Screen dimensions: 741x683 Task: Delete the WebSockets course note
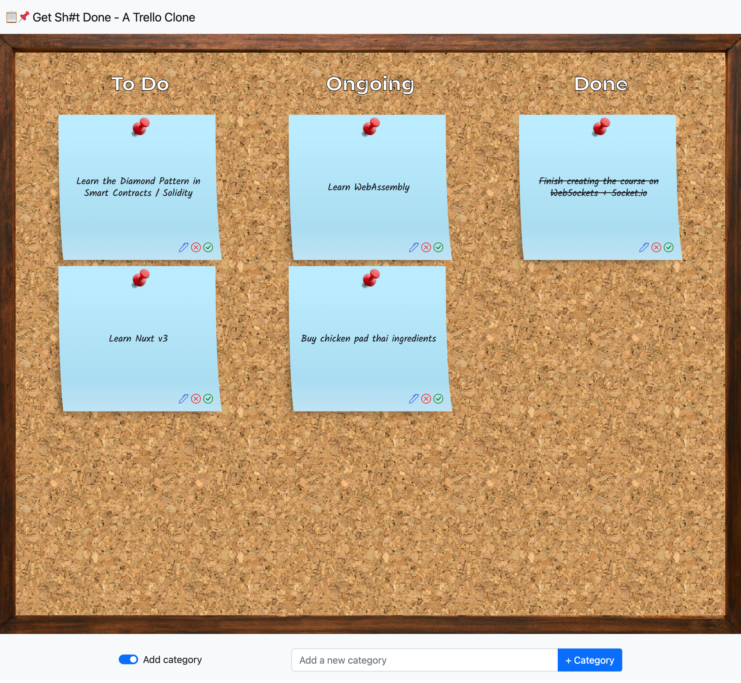coord(656,247)
